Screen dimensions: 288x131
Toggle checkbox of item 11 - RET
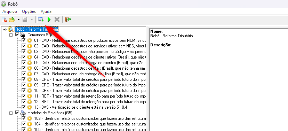pos(24,96)
